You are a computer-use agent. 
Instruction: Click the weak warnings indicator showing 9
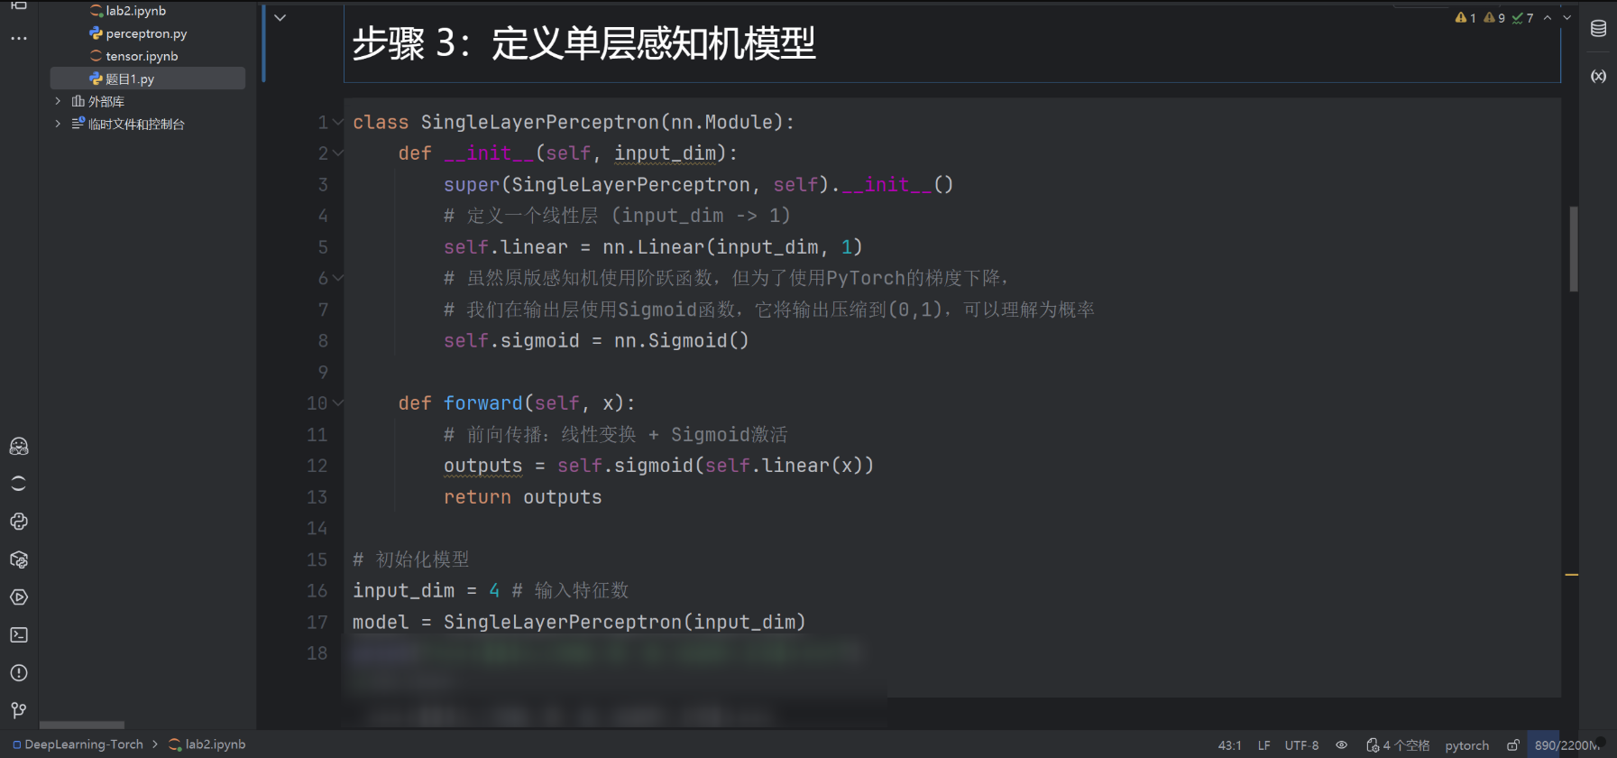(1494, 18)
